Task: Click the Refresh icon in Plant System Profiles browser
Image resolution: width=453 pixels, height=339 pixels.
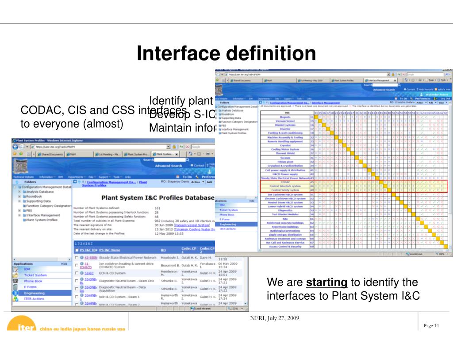Action: pos(181,147)
